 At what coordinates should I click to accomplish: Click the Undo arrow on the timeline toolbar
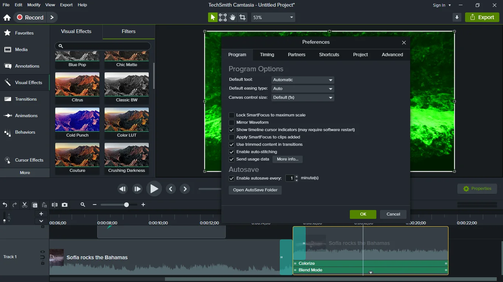tap(5, 205)
